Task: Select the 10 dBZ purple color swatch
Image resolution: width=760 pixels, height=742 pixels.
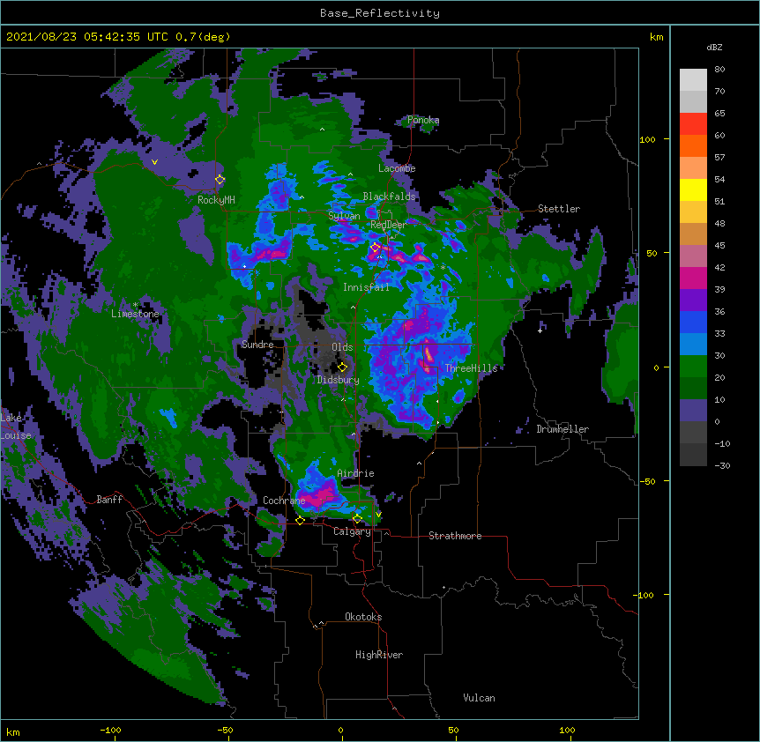Action: coord(693,411)
